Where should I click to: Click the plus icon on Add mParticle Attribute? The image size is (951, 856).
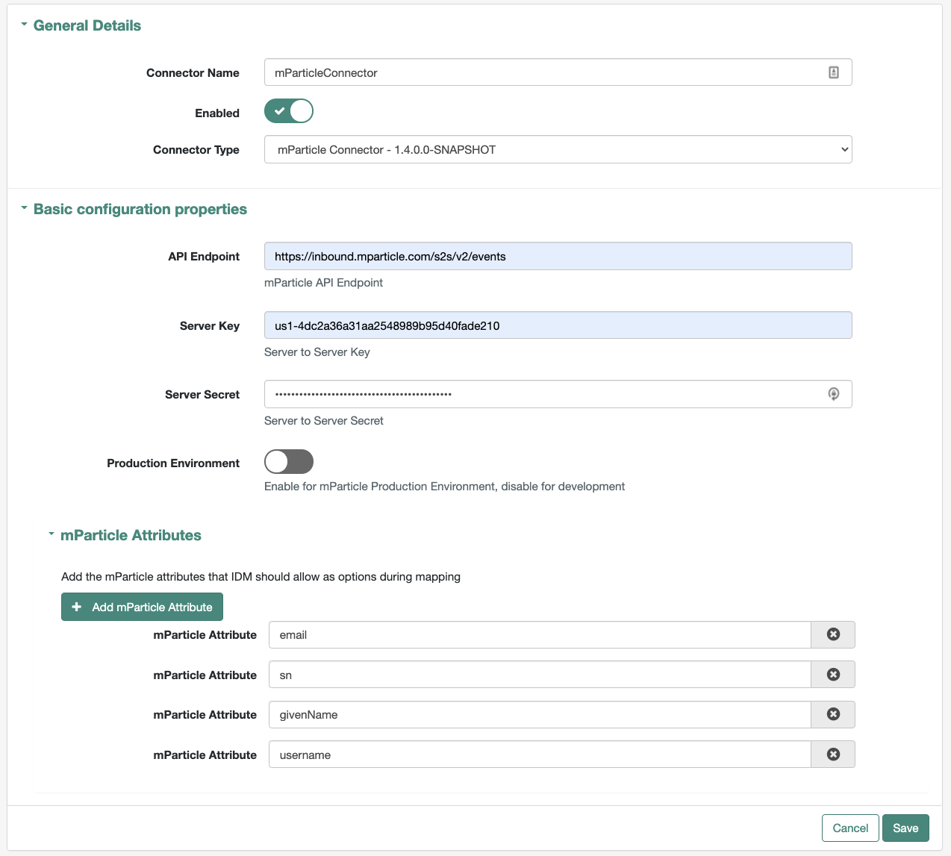[76, 607]
